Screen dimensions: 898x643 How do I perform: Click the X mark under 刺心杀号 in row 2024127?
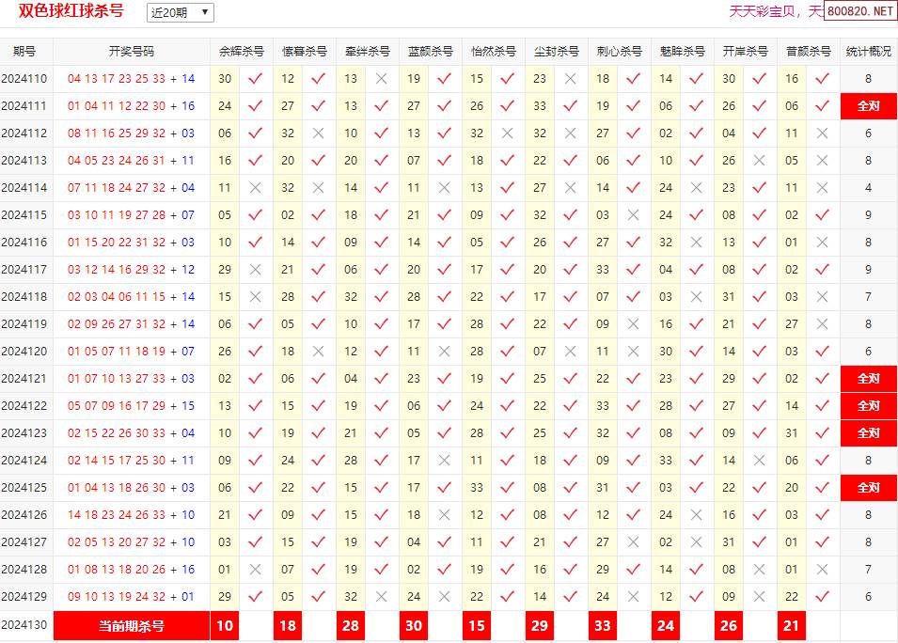point(634,542)
